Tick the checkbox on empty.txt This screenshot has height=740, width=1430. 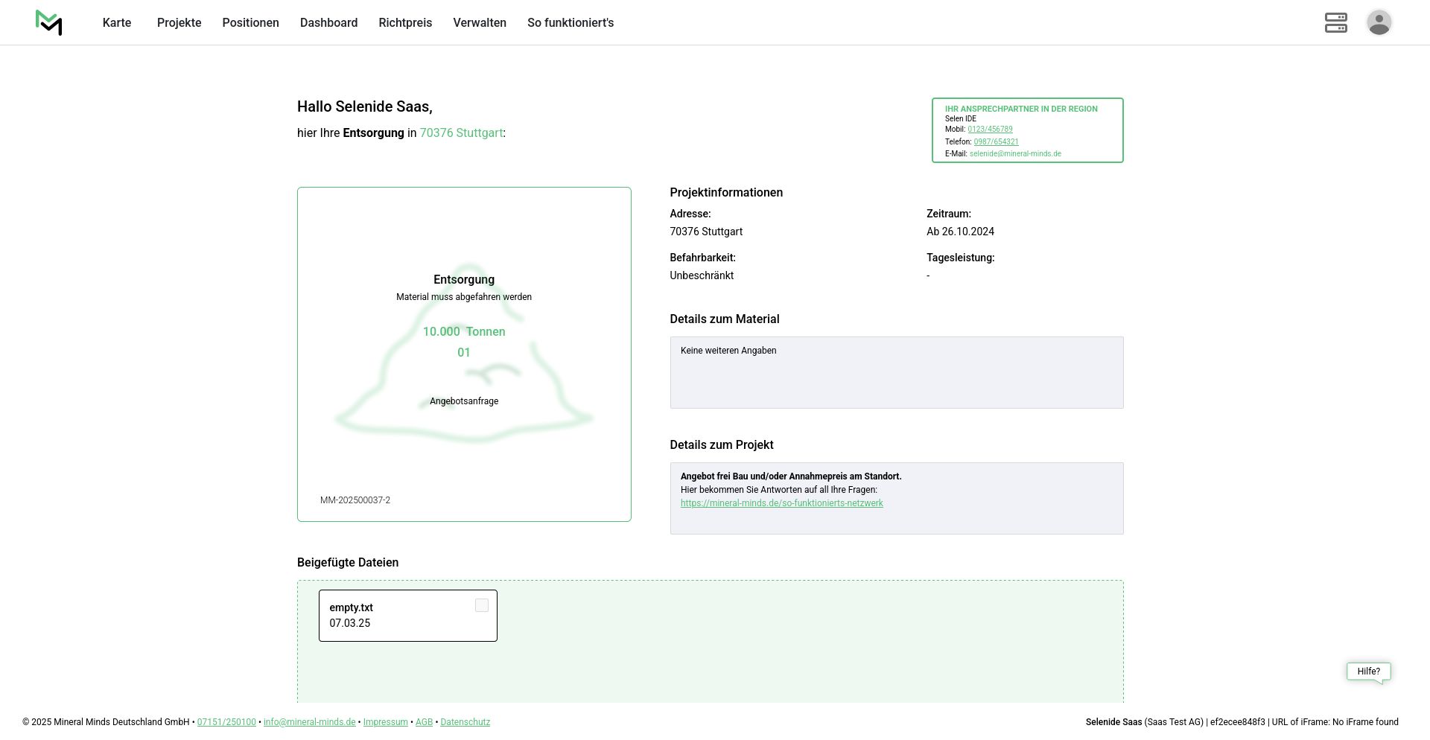tap(482, 606)
